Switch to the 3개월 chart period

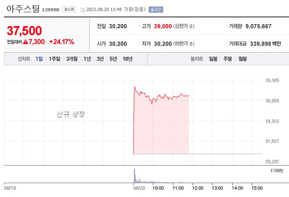(x=72, y=59)
